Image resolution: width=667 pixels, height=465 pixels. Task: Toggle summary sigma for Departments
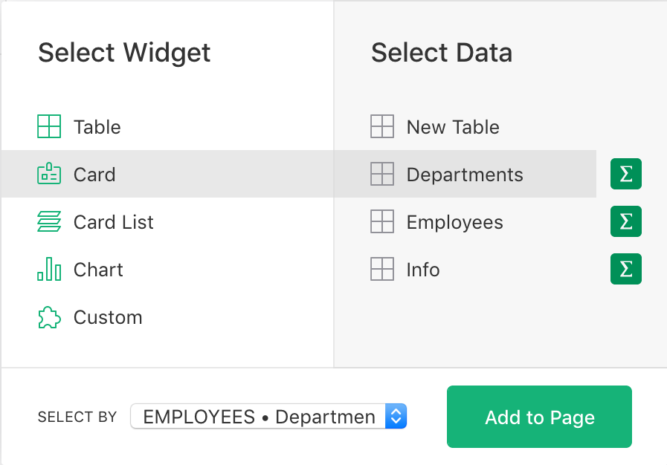626,175
